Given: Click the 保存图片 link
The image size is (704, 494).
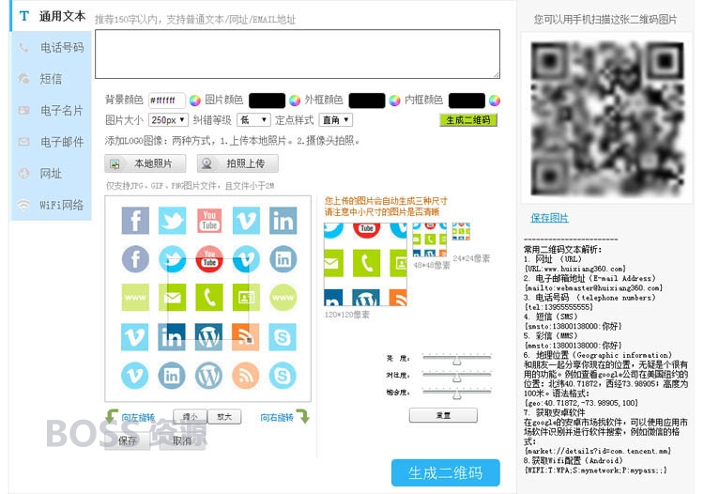Looking at the screenshot, I should click(549, 218).
